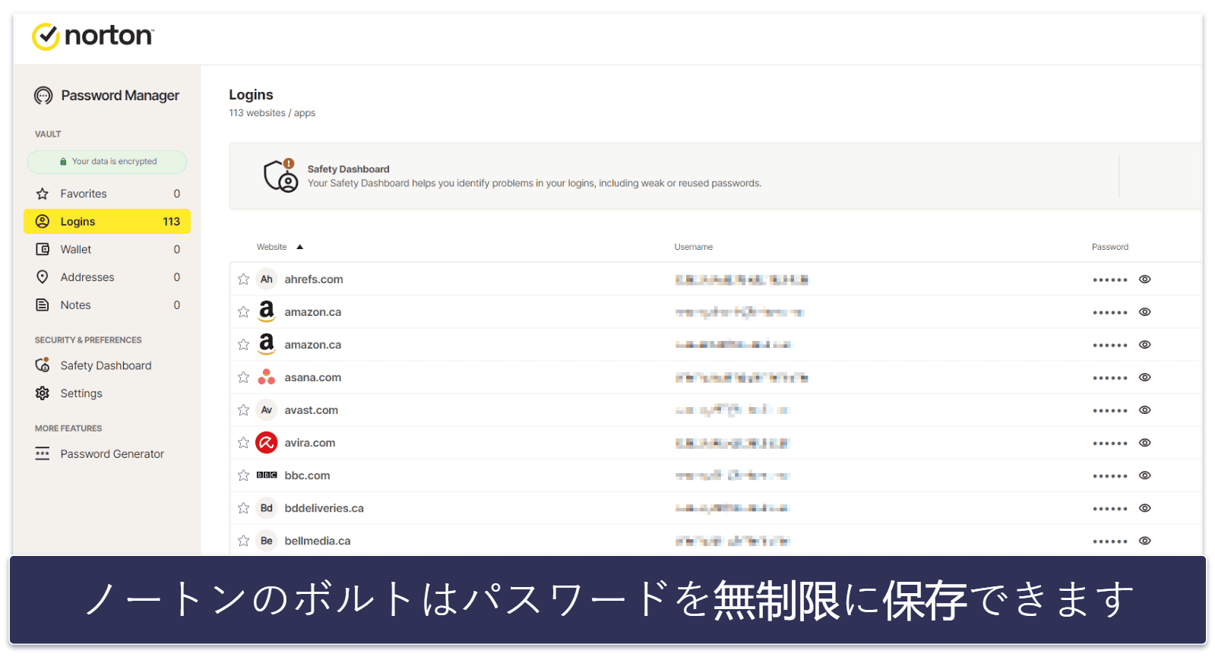Open Safety Dashboard from sidebar
This screenshot has width=1215, height=660.
[x=107, y=365]
